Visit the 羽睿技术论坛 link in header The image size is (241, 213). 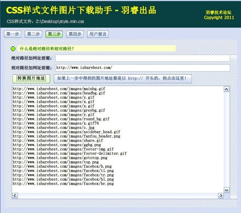[x=218, y=12]
